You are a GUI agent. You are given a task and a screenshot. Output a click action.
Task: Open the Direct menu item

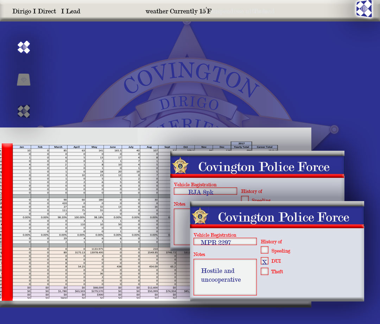[x=47, y=11]
